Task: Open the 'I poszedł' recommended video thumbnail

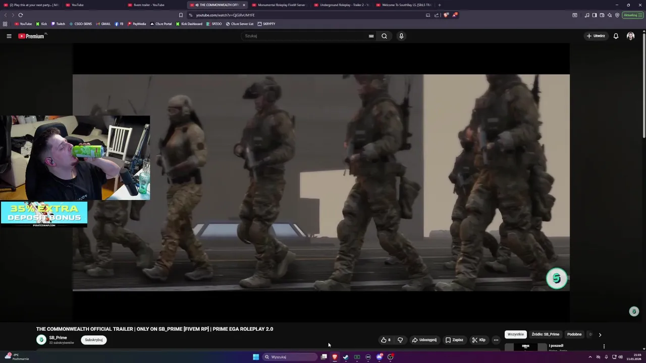Action: point(525,347)
